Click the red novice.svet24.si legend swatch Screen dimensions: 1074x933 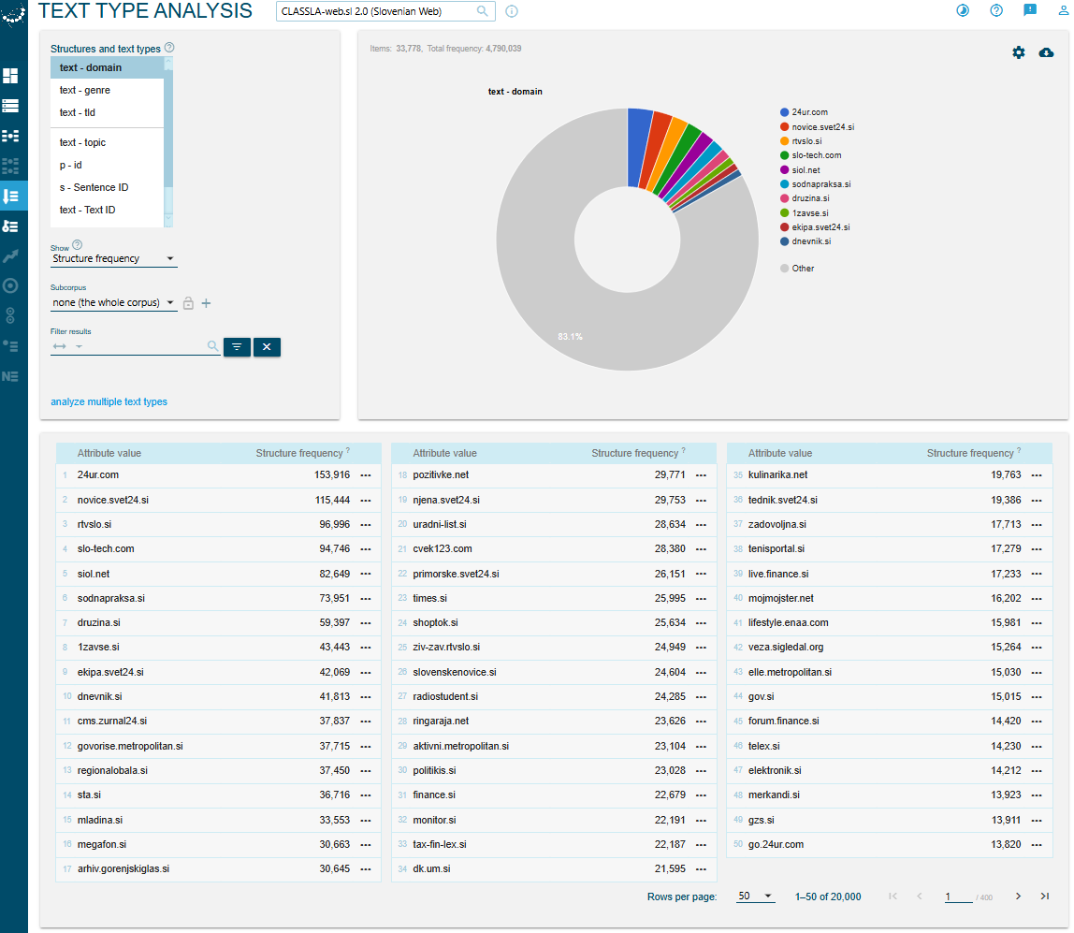click(784, 126)
